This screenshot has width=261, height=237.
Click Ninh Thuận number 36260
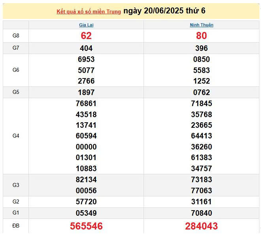(201, 147)
